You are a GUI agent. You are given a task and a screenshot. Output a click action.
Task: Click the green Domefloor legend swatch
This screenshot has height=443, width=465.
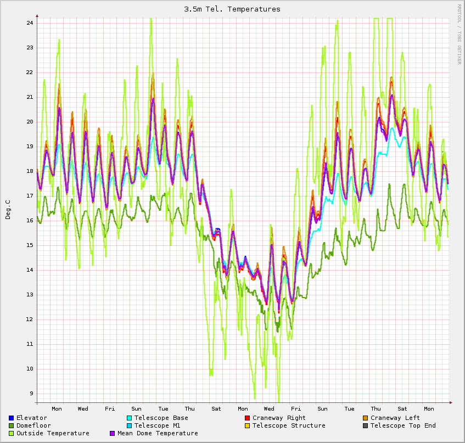coord(11,426)
